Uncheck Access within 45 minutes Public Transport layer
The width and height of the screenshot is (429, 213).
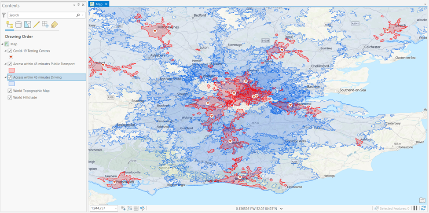10,64
